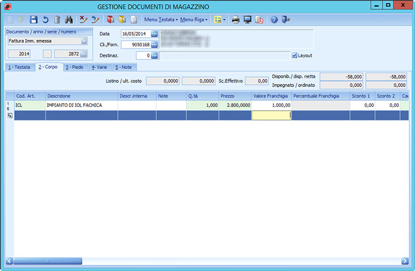This screenshot has width=415, height=271.
Task: Open the lookup button beside the Data field
Action: 154,34
